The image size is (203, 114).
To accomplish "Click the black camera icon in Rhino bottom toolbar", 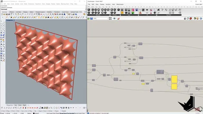I will pyautogui.click(x=42, y=108).
